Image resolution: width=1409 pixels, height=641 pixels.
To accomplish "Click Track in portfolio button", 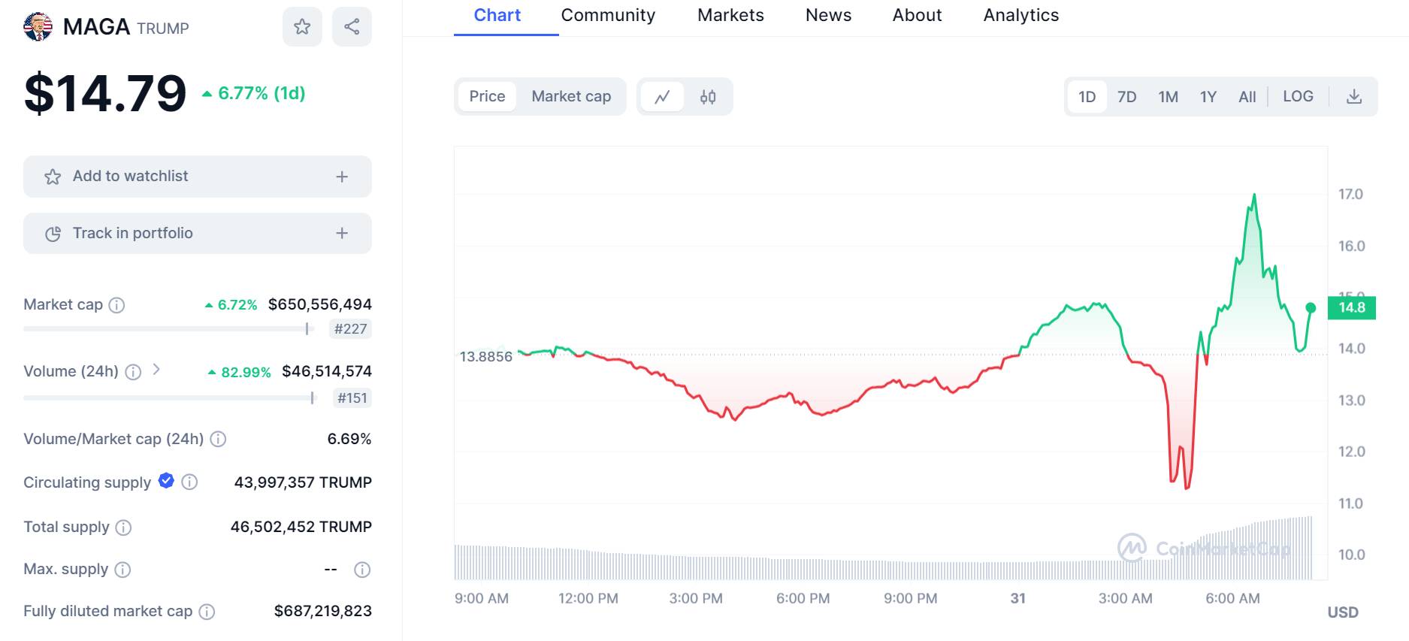I will click(x=198, y=233).
